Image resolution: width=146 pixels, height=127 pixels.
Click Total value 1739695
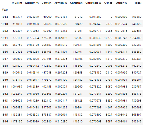[x=136, y=101]
